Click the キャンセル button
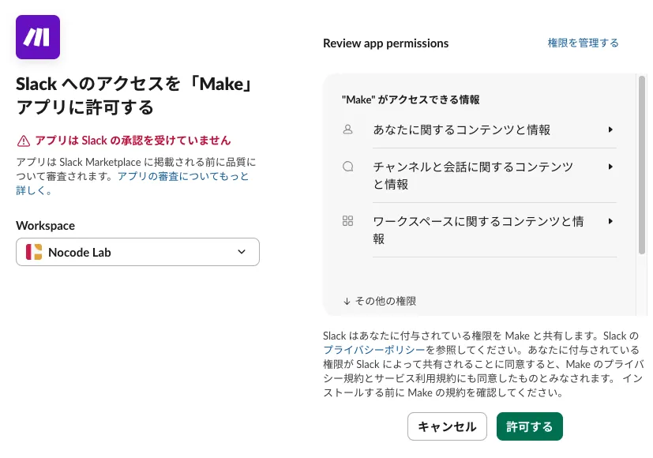Screen dimensions: 653x458 (x=447, y=426)
